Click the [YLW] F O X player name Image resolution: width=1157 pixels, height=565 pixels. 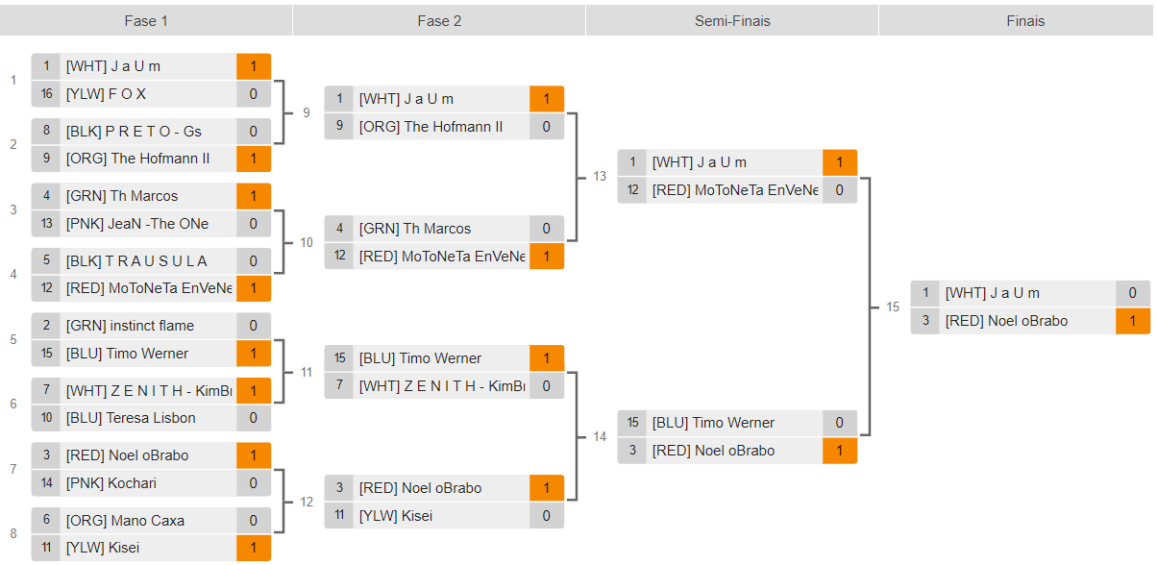[106, 94]
